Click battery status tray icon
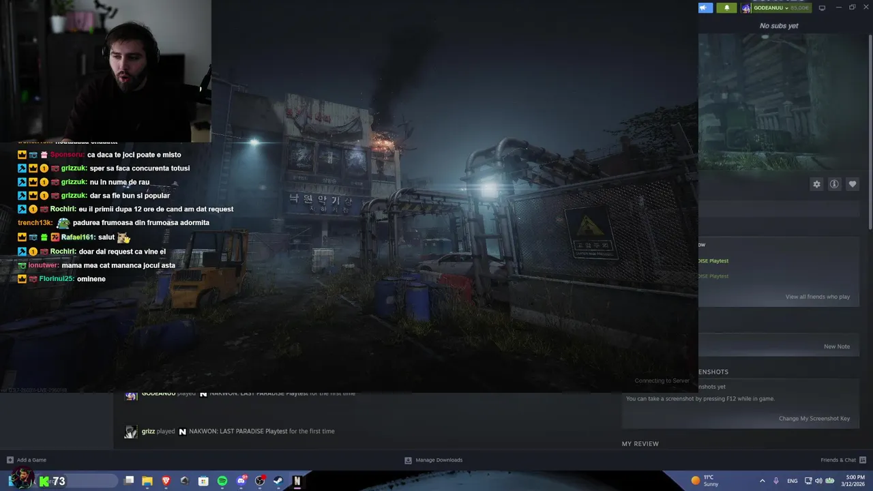Image resolution: width=873 pixels, height=491 pixels. (x=830, y=481)
